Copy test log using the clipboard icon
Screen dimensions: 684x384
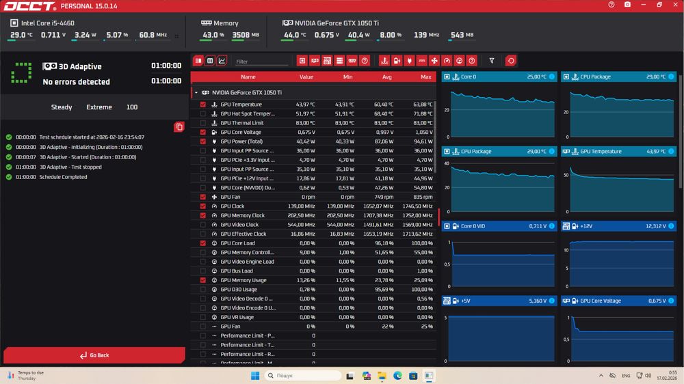click(x=179, y=127)
